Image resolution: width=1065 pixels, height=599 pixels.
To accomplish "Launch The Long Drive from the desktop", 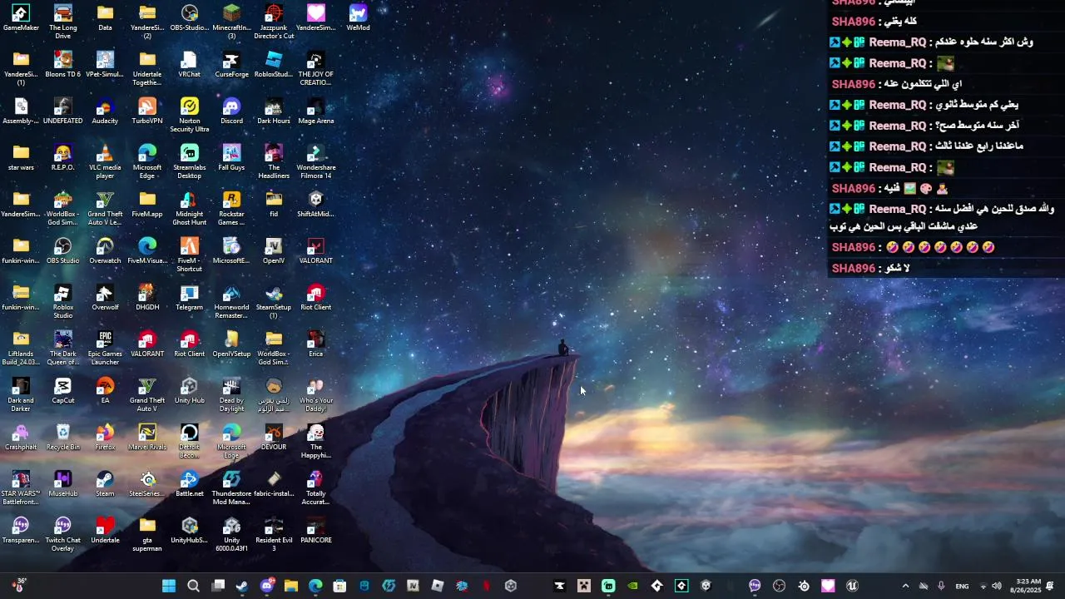I will [63, 22].
